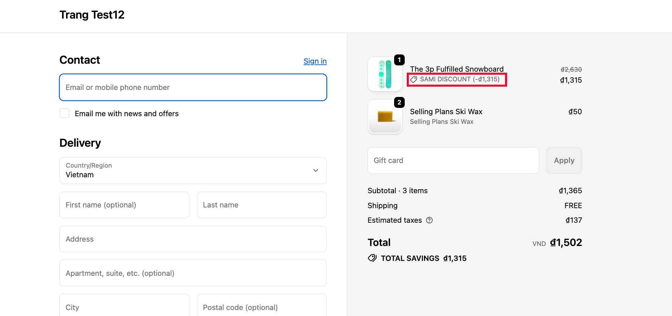
Task: Select the Apartment, suite, etc. field
Action: (193, 273)
